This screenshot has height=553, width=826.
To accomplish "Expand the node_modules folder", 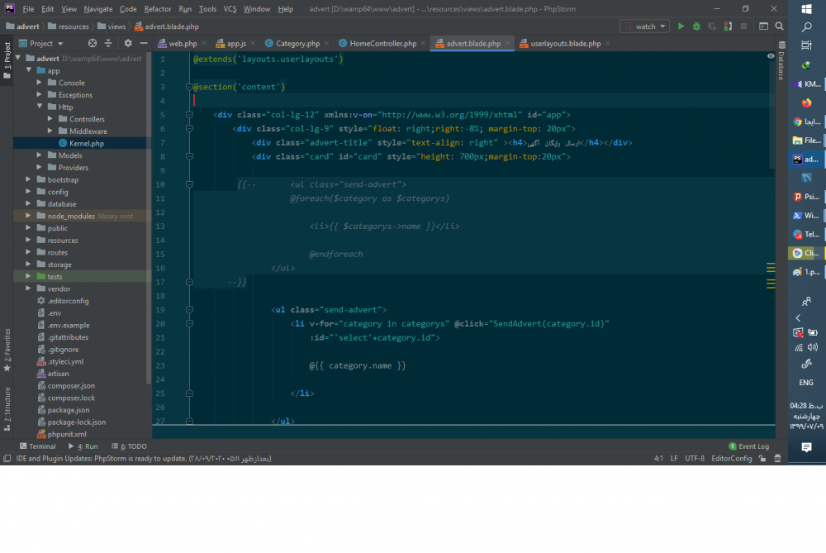I will tap(28, 216).
